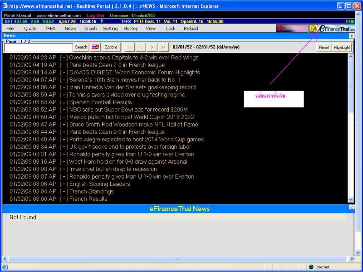The height and width of the screenshot is (272, 363).
Task: Click the 'User name : 42-unlimit7853' text
Action: click(x=132, y=15)
